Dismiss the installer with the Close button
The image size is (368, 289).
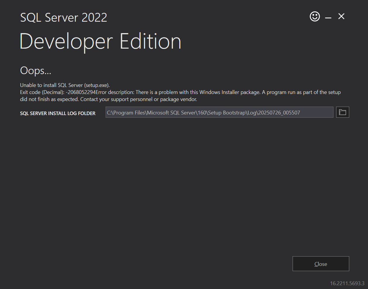pyautogui.click(x=321, y=264)
